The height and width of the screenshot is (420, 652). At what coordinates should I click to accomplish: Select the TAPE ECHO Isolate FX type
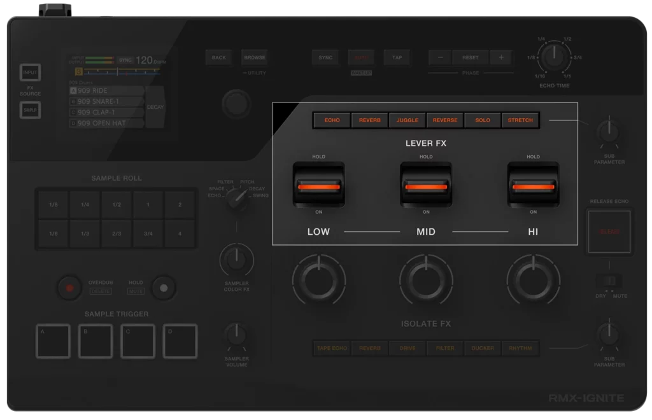pos(332,348)
